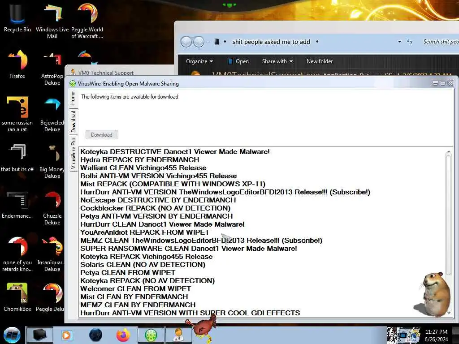Image resolution: width=459 pixels, height=344 pixels.
Task: Select 'Welcomer CLEAN FROM WIPET' entry
Action: (x=135, y=289)
